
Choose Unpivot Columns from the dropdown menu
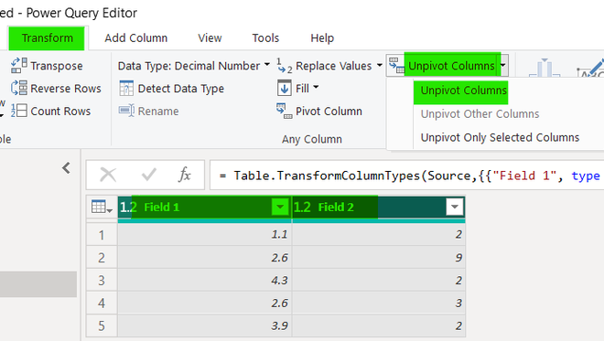point(464,91)
